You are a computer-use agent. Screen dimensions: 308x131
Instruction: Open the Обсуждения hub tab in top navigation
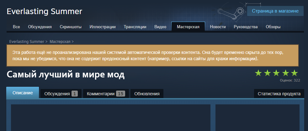(40, 27)
